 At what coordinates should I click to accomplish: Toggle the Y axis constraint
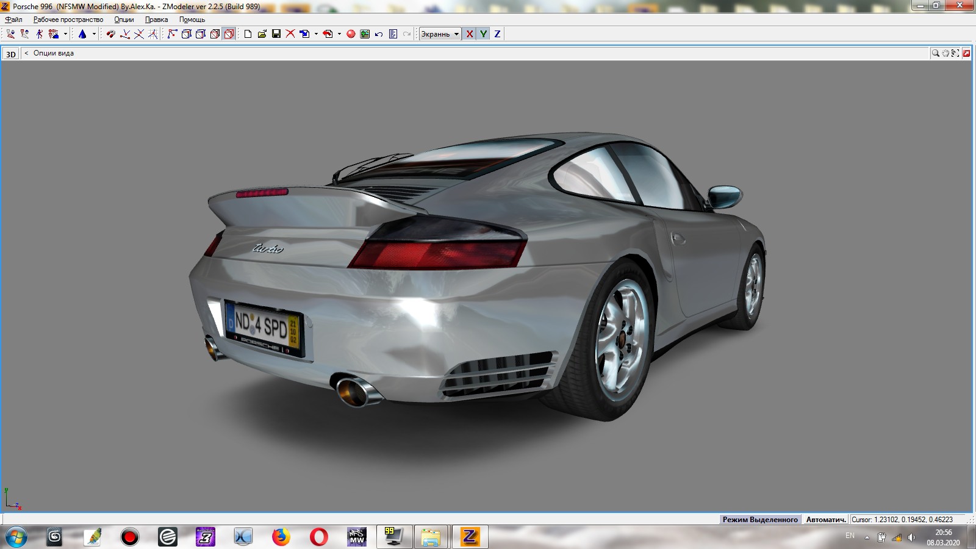coord(483,34)
